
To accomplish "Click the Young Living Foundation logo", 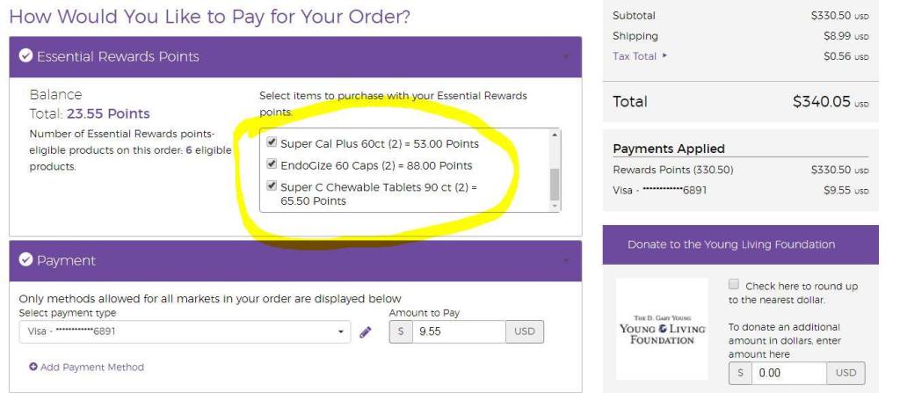I will click(661, 329).
